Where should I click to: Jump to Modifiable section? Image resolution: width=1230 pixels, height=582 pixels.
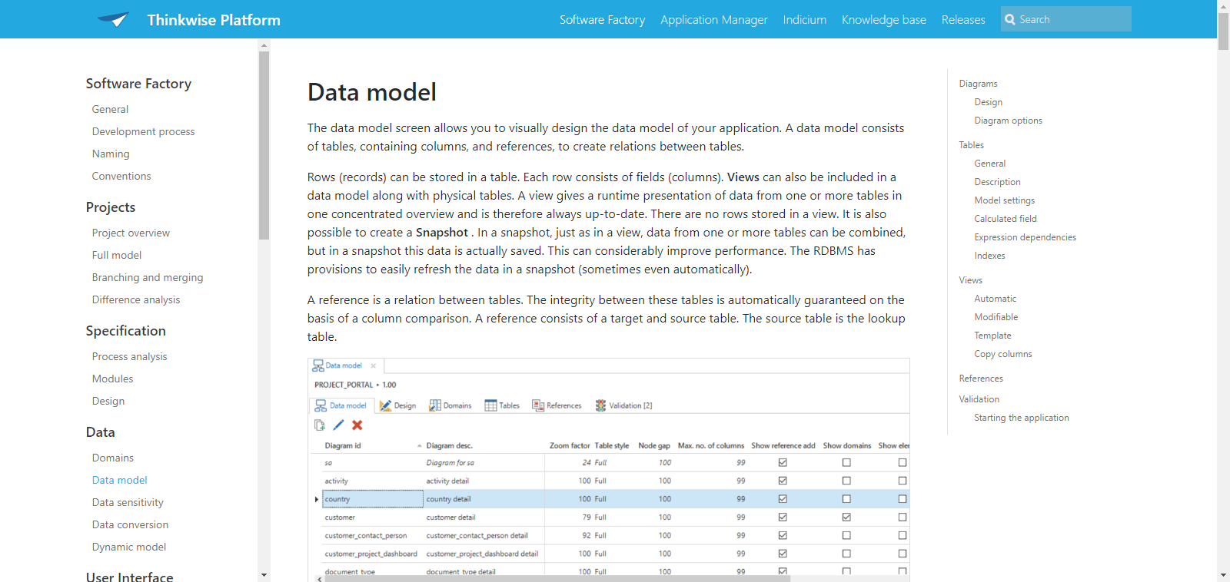(x=996, y=317)
